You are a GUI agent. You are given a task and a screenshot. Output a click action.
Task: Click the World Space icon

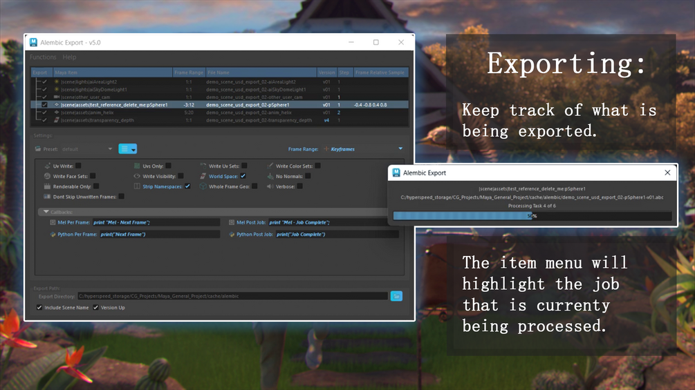coord(203,176)
